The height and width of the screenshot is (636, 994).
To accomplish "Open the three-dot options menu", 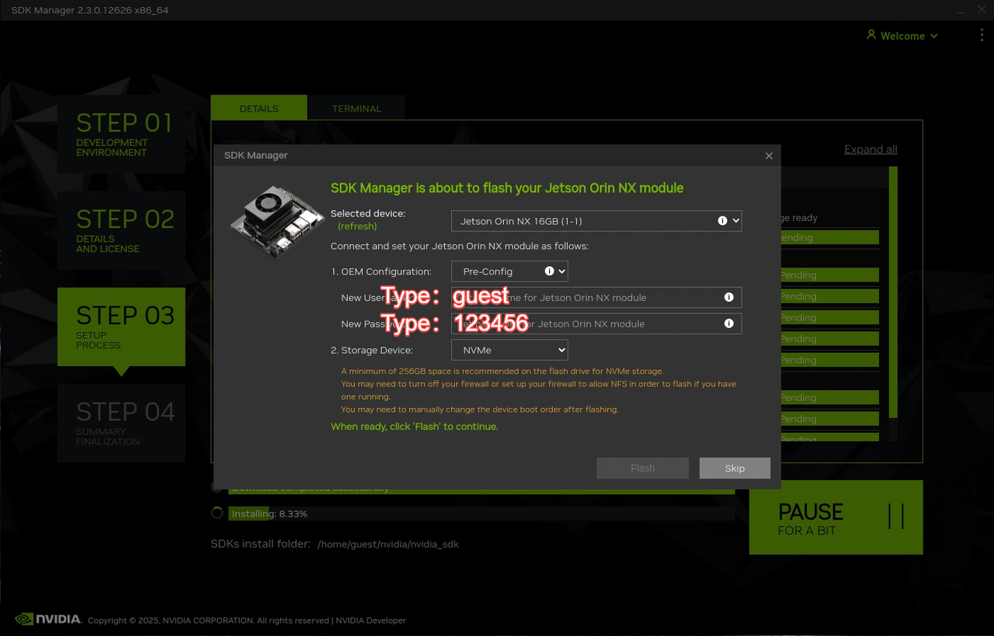I will tap(982, 36).
